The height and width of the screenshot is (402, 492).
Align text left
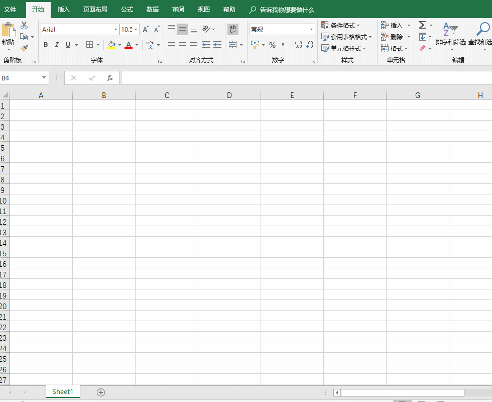(x=171, y=45)
